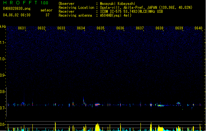Click the 0632 time marker
206x131 pixels.
42,28
